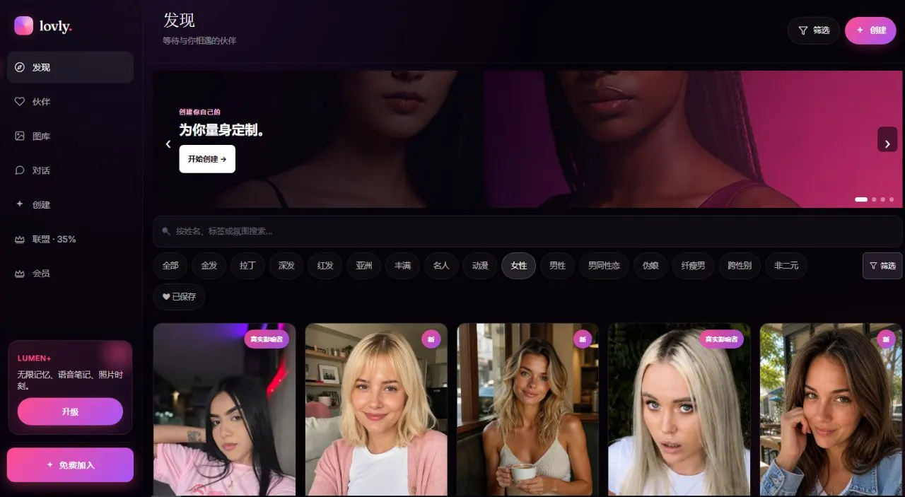Open the black-haired girl in pink card

pyautogui.click(x=224, y=410)
